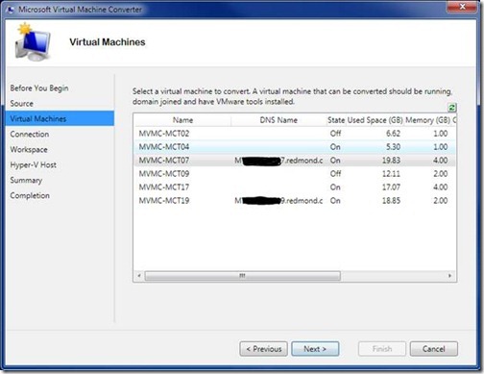The image size is (484, 374).
Task: Click the 19.83 used space value
Action: click(x=391, y=161)
